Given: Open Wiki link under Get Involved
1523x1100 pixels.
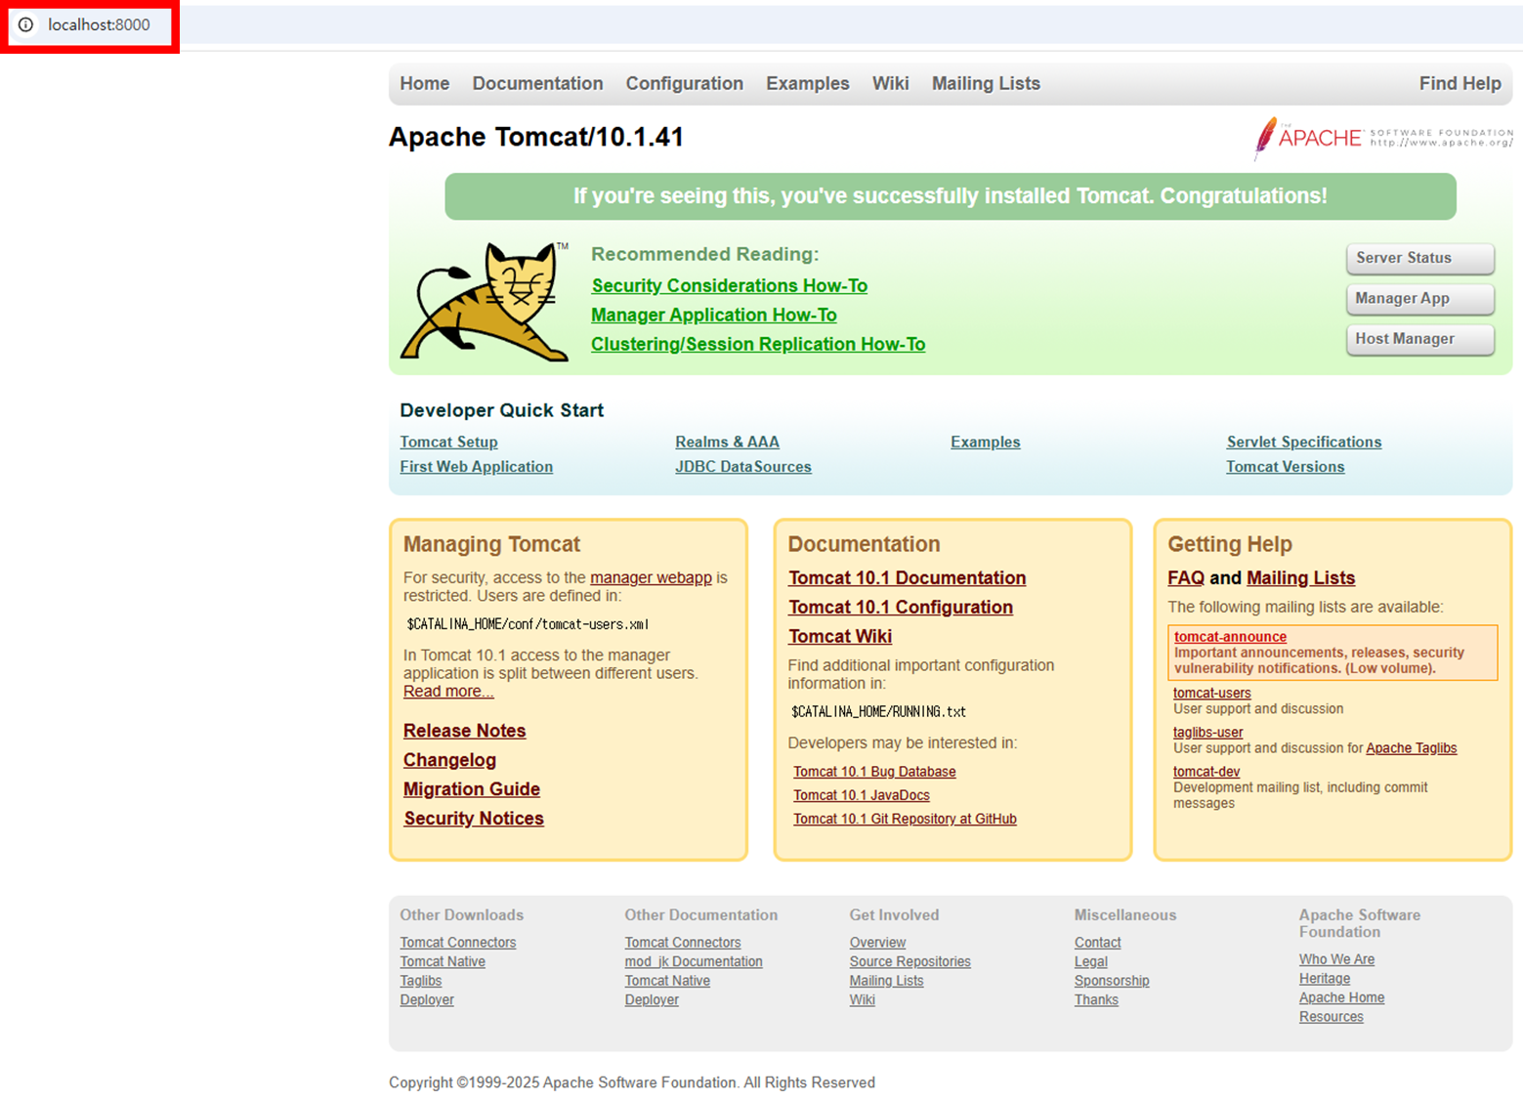Looking at the screenshot, I should click(862, 1000).
